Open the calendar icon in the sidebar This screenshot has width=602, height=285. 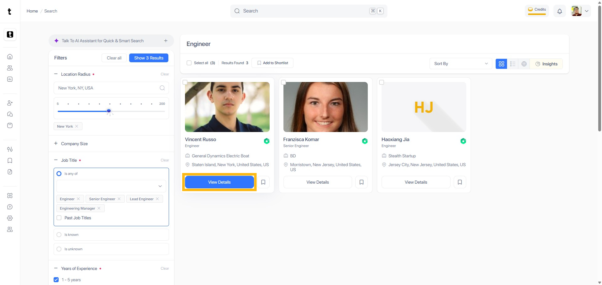[10, 125]
